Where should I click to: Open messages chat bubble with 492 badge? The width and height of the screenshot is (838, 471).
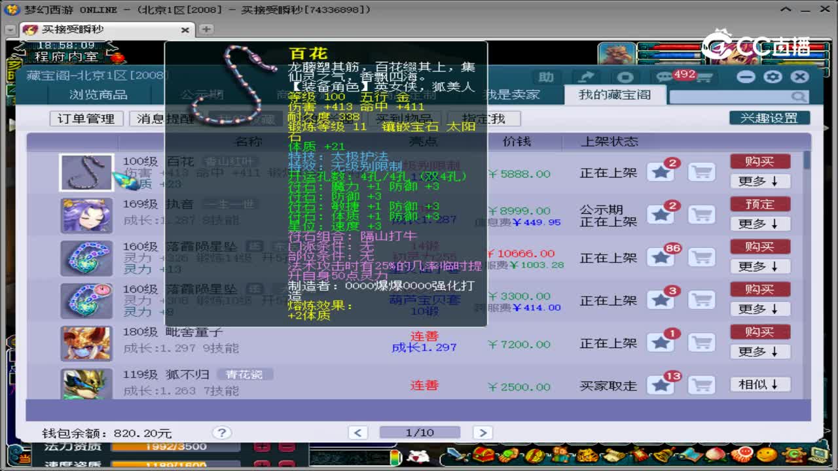[666, 78]
